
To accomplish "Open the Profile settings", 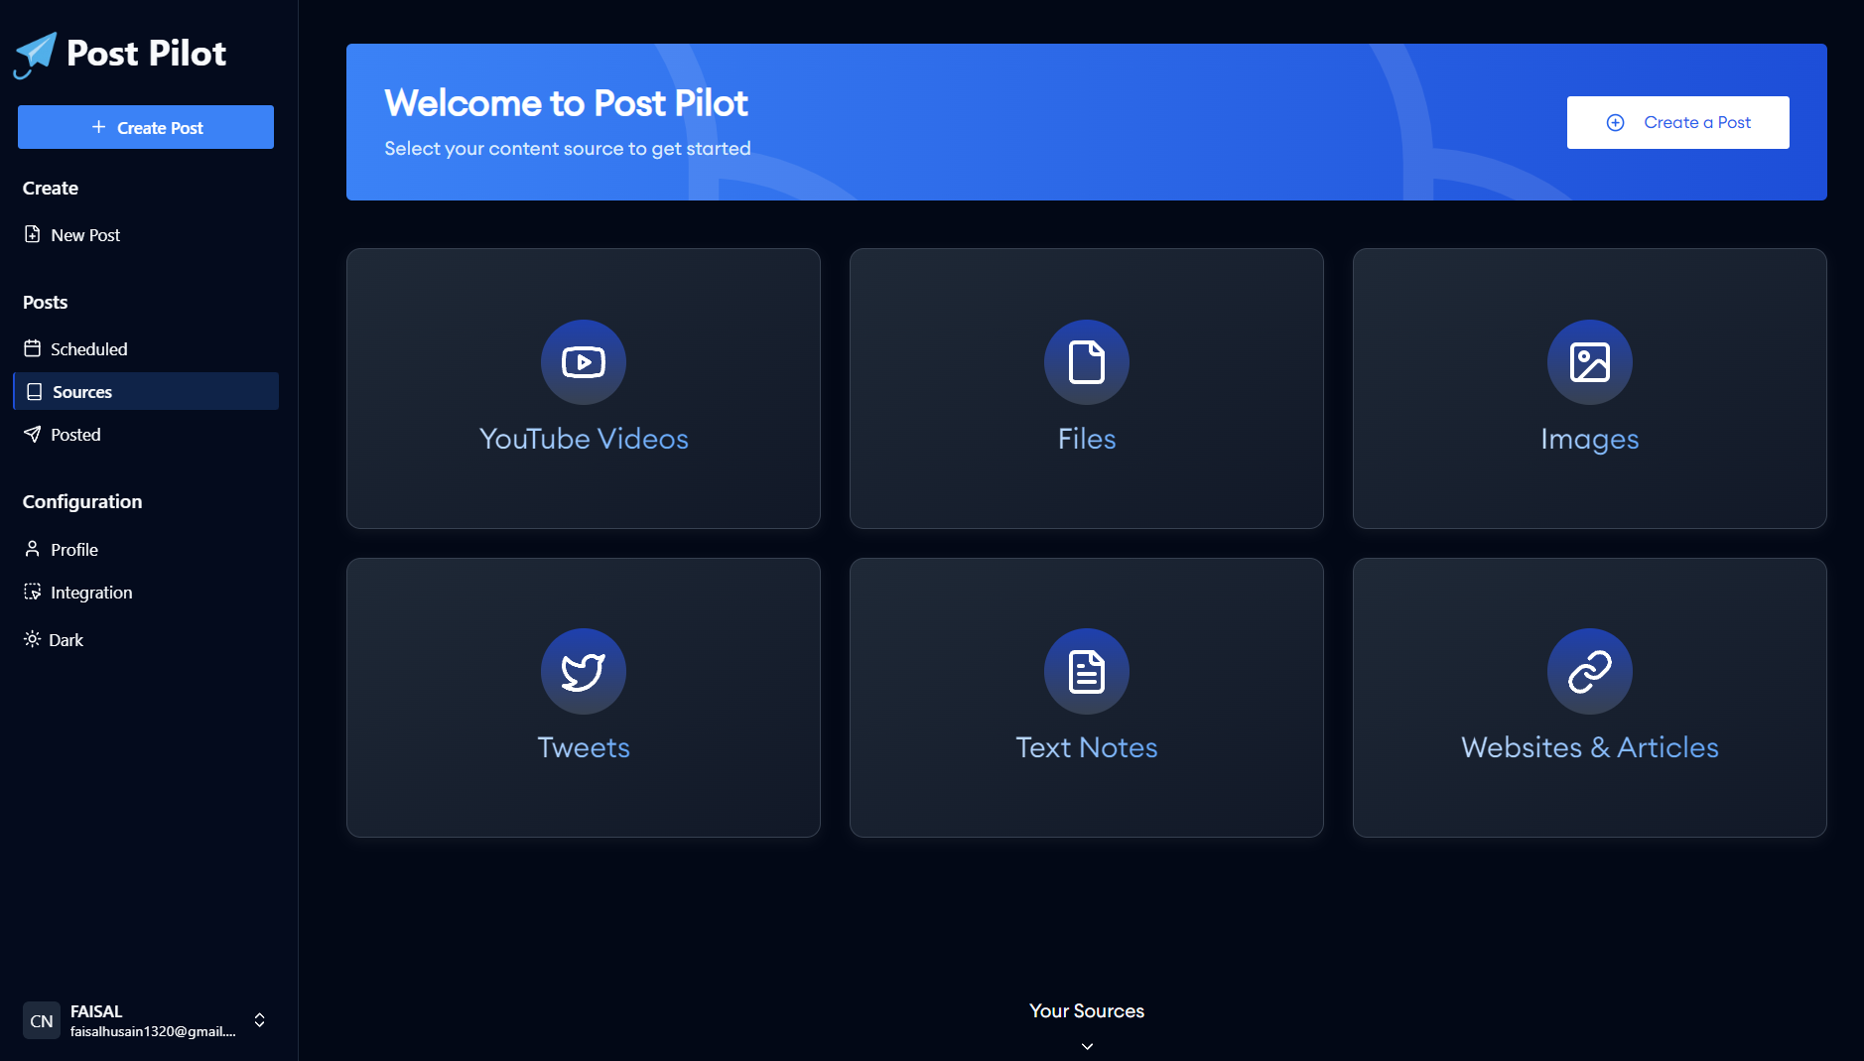I will coord(146,550).
